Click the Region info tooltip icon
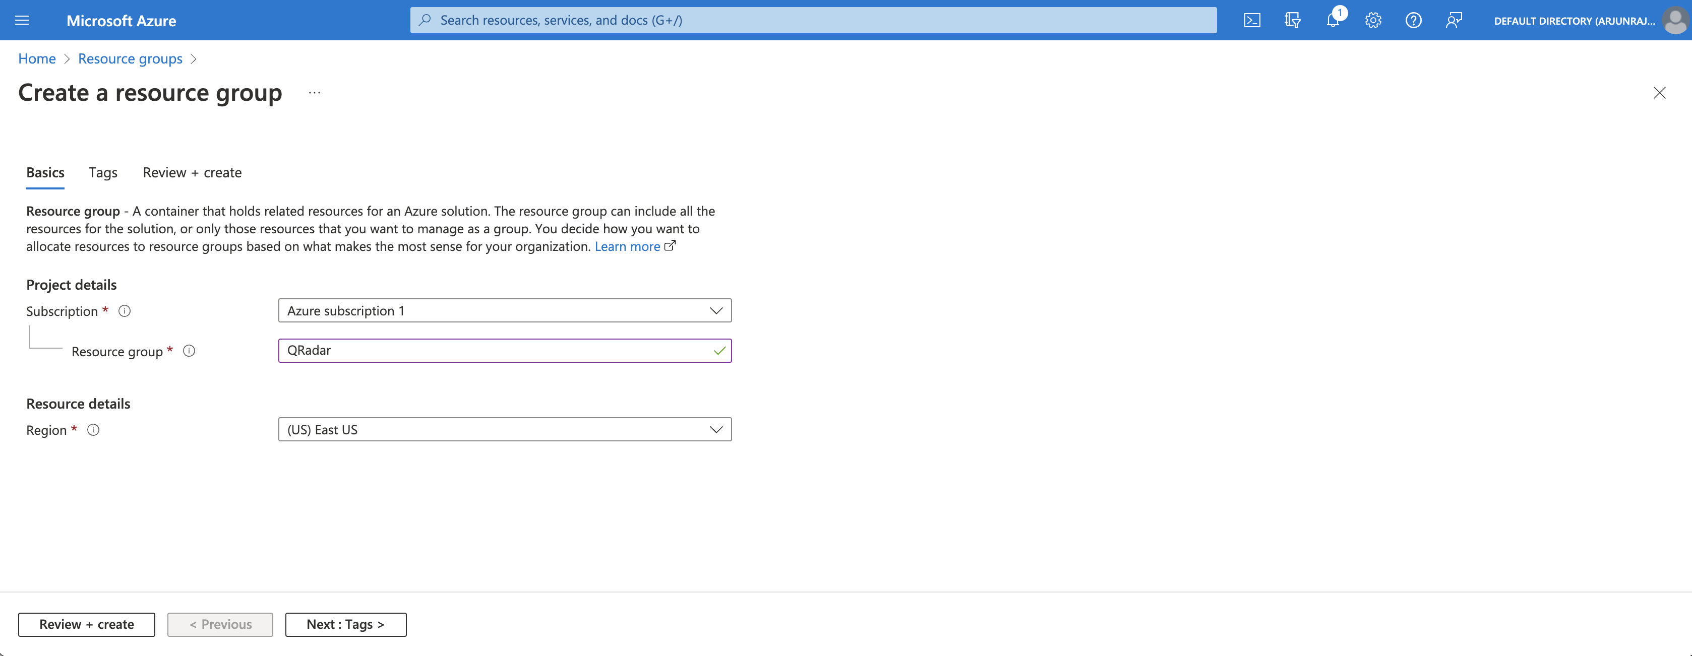The height and width of the screenshot is (656, 1692). (94, 429)
